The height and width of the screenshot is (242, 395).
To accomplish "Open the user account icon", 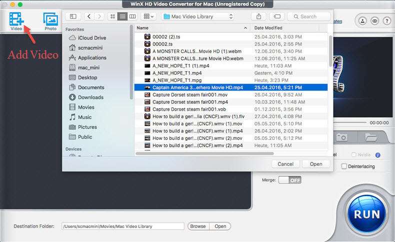I will [x=362, y=21].
